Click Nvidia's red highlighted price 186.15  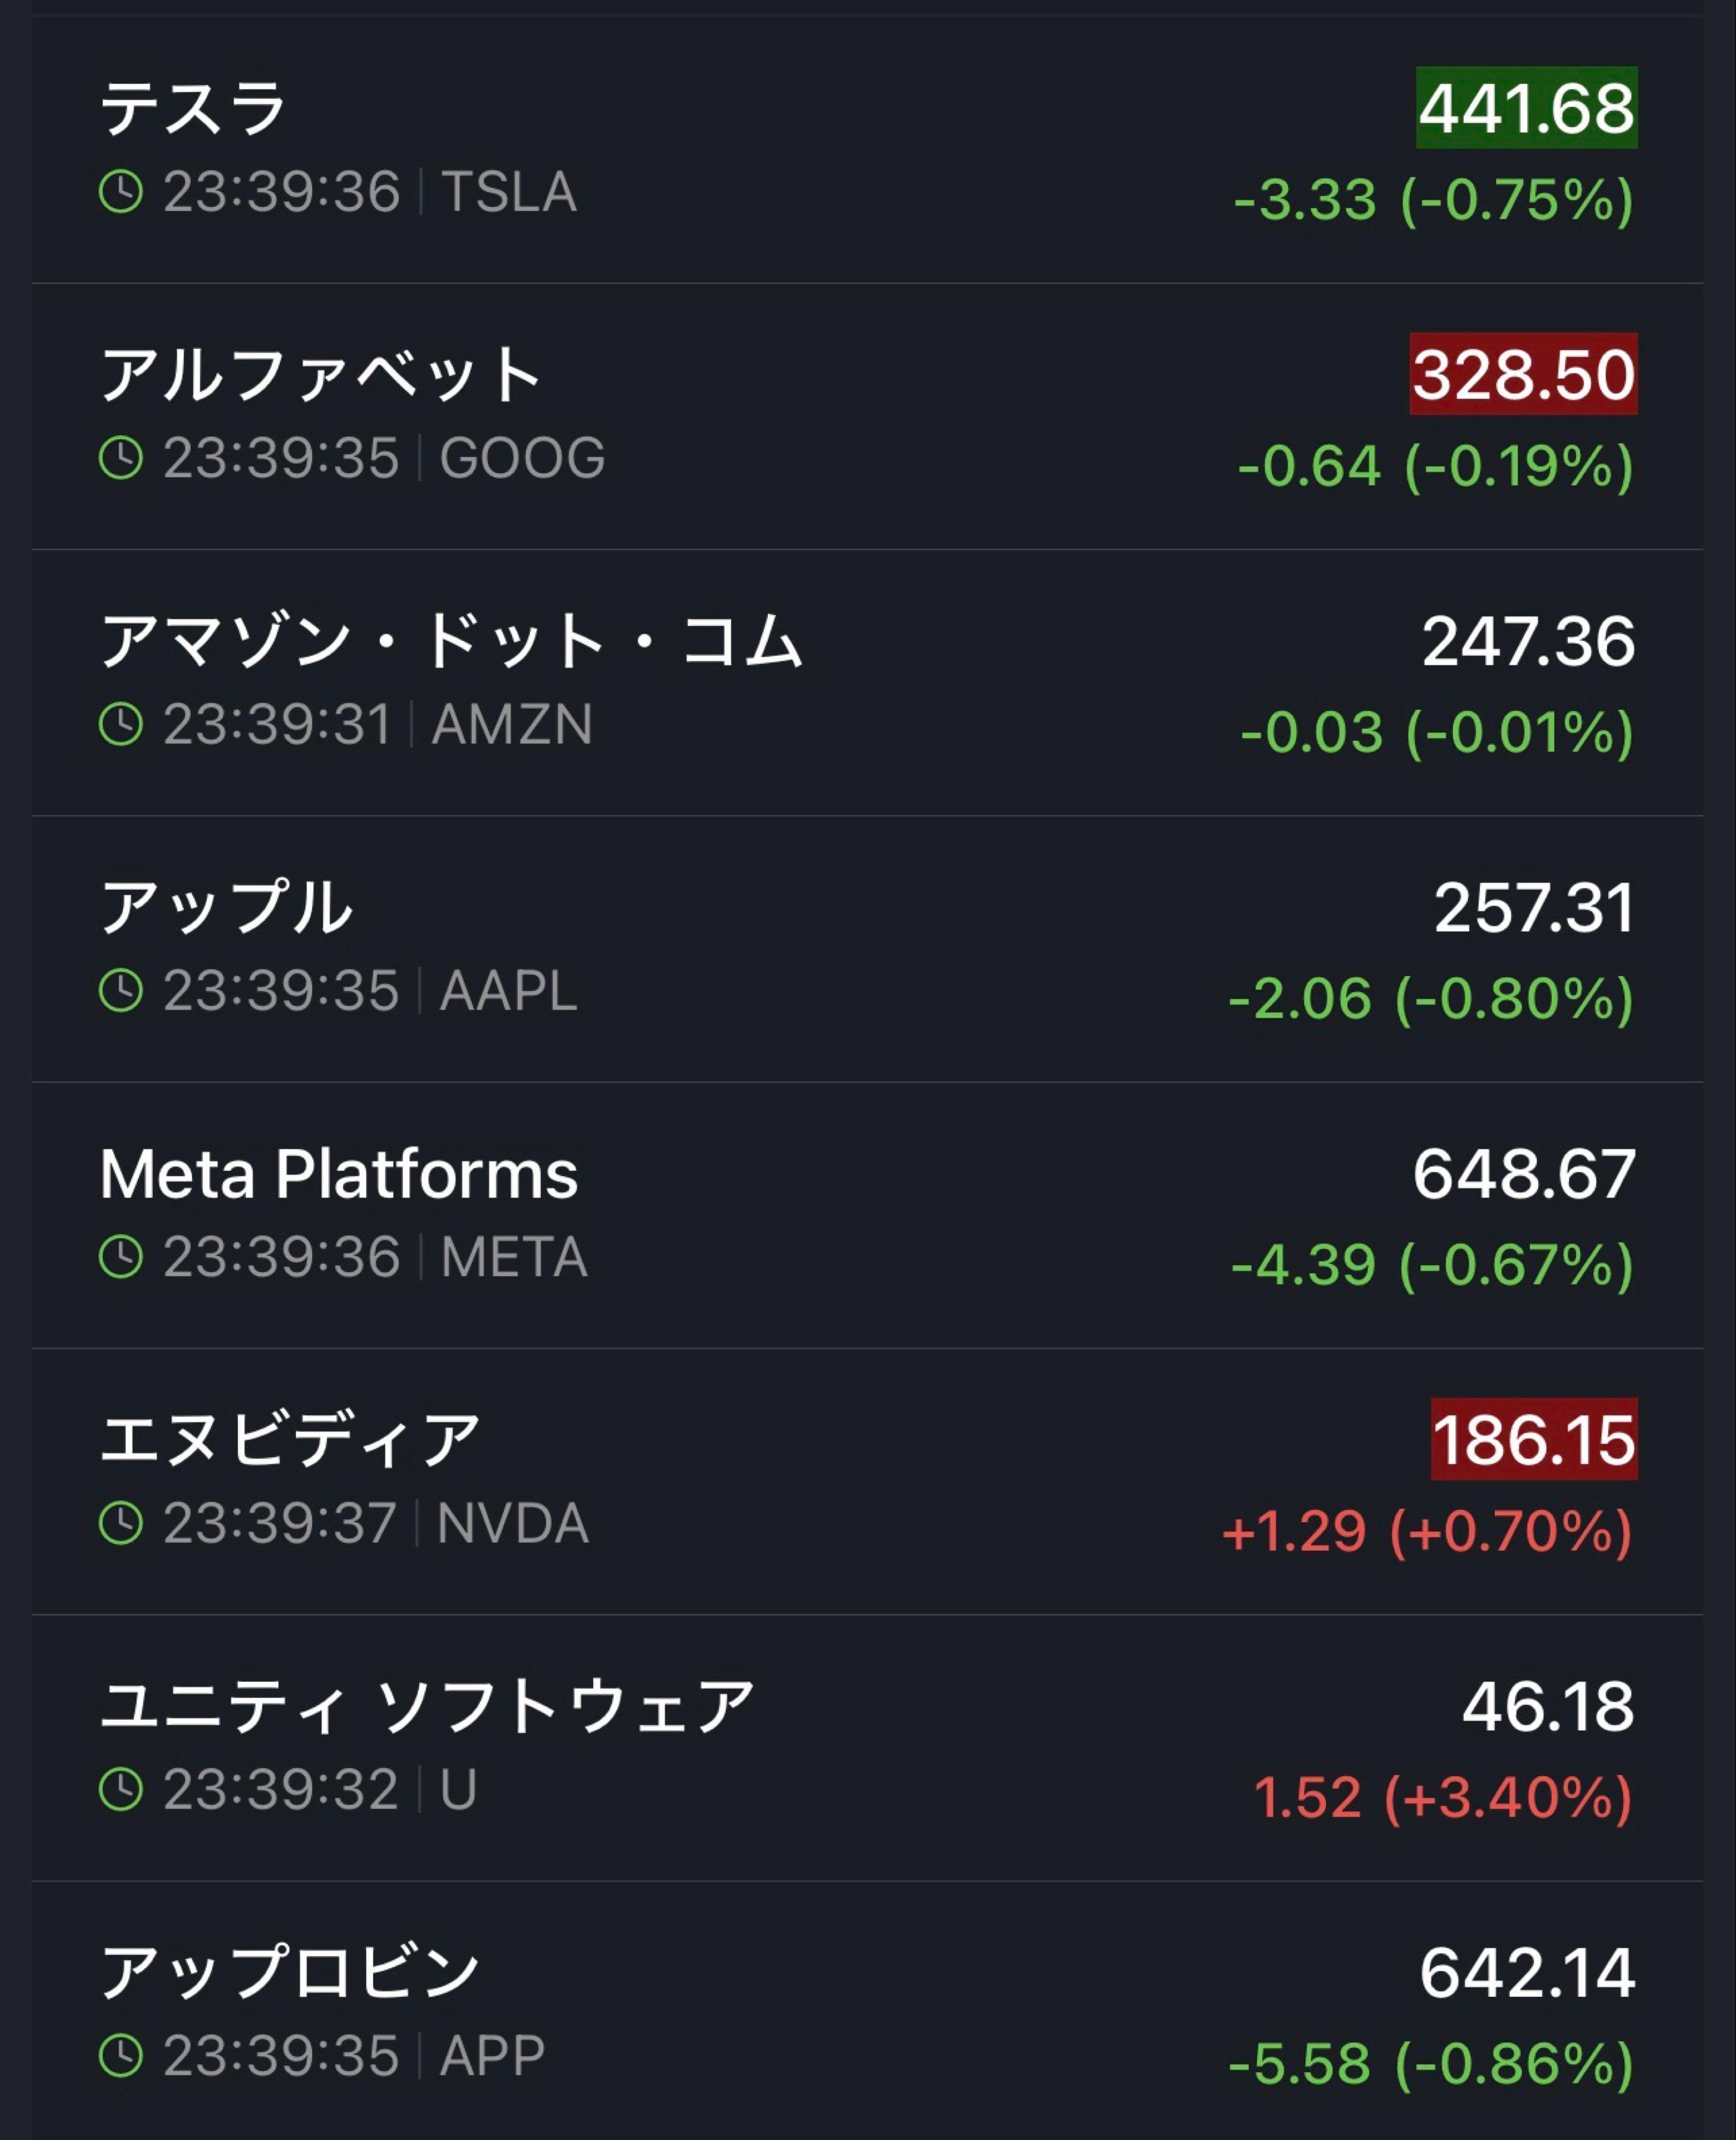pyautogui.click(x=1533, y=1439)
